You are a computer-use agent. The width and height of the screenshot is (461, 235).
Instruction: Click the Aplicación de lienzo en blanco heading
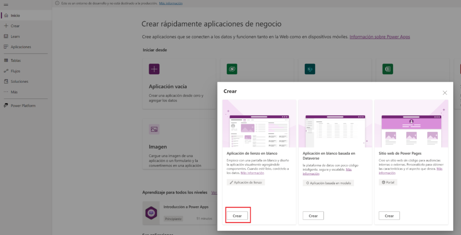[252, 153]
